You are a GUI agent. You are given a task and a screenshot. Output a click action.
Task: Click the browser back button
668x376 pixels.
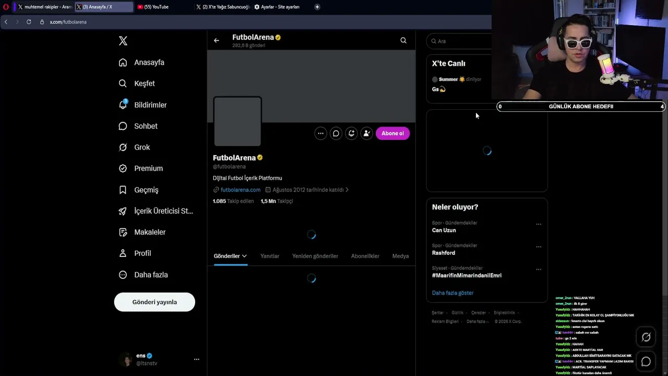[6, 22]
